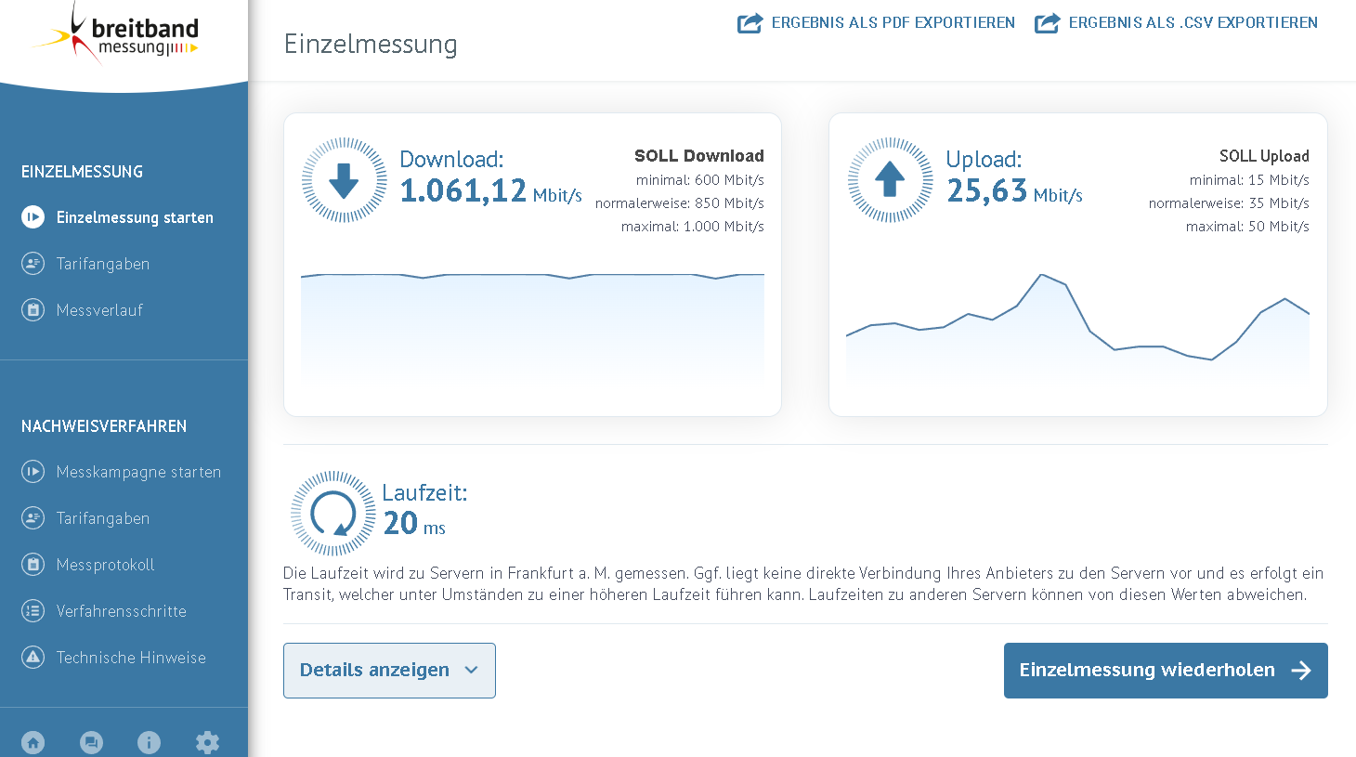Click the PDF export share icon
The image size is (1356, 757).
click(750, 23)
